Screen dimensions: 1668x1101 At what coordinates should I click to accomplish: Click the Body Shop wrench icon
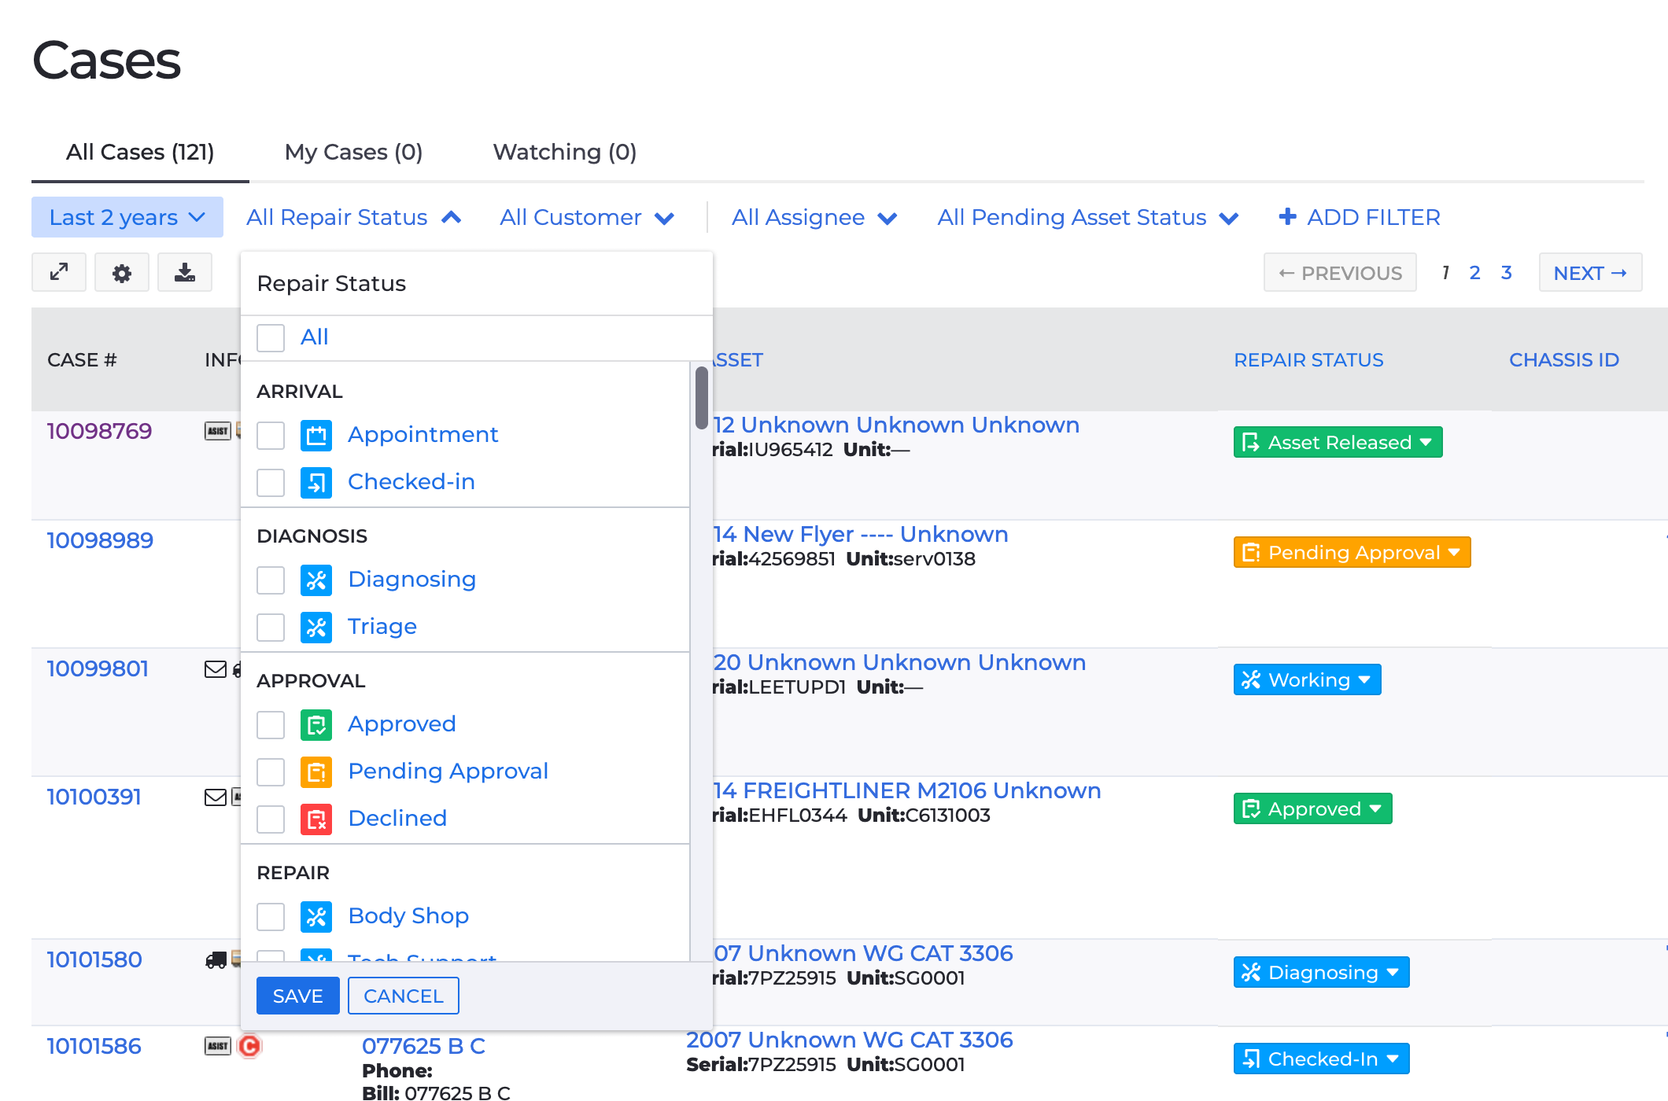coord(316,916)
